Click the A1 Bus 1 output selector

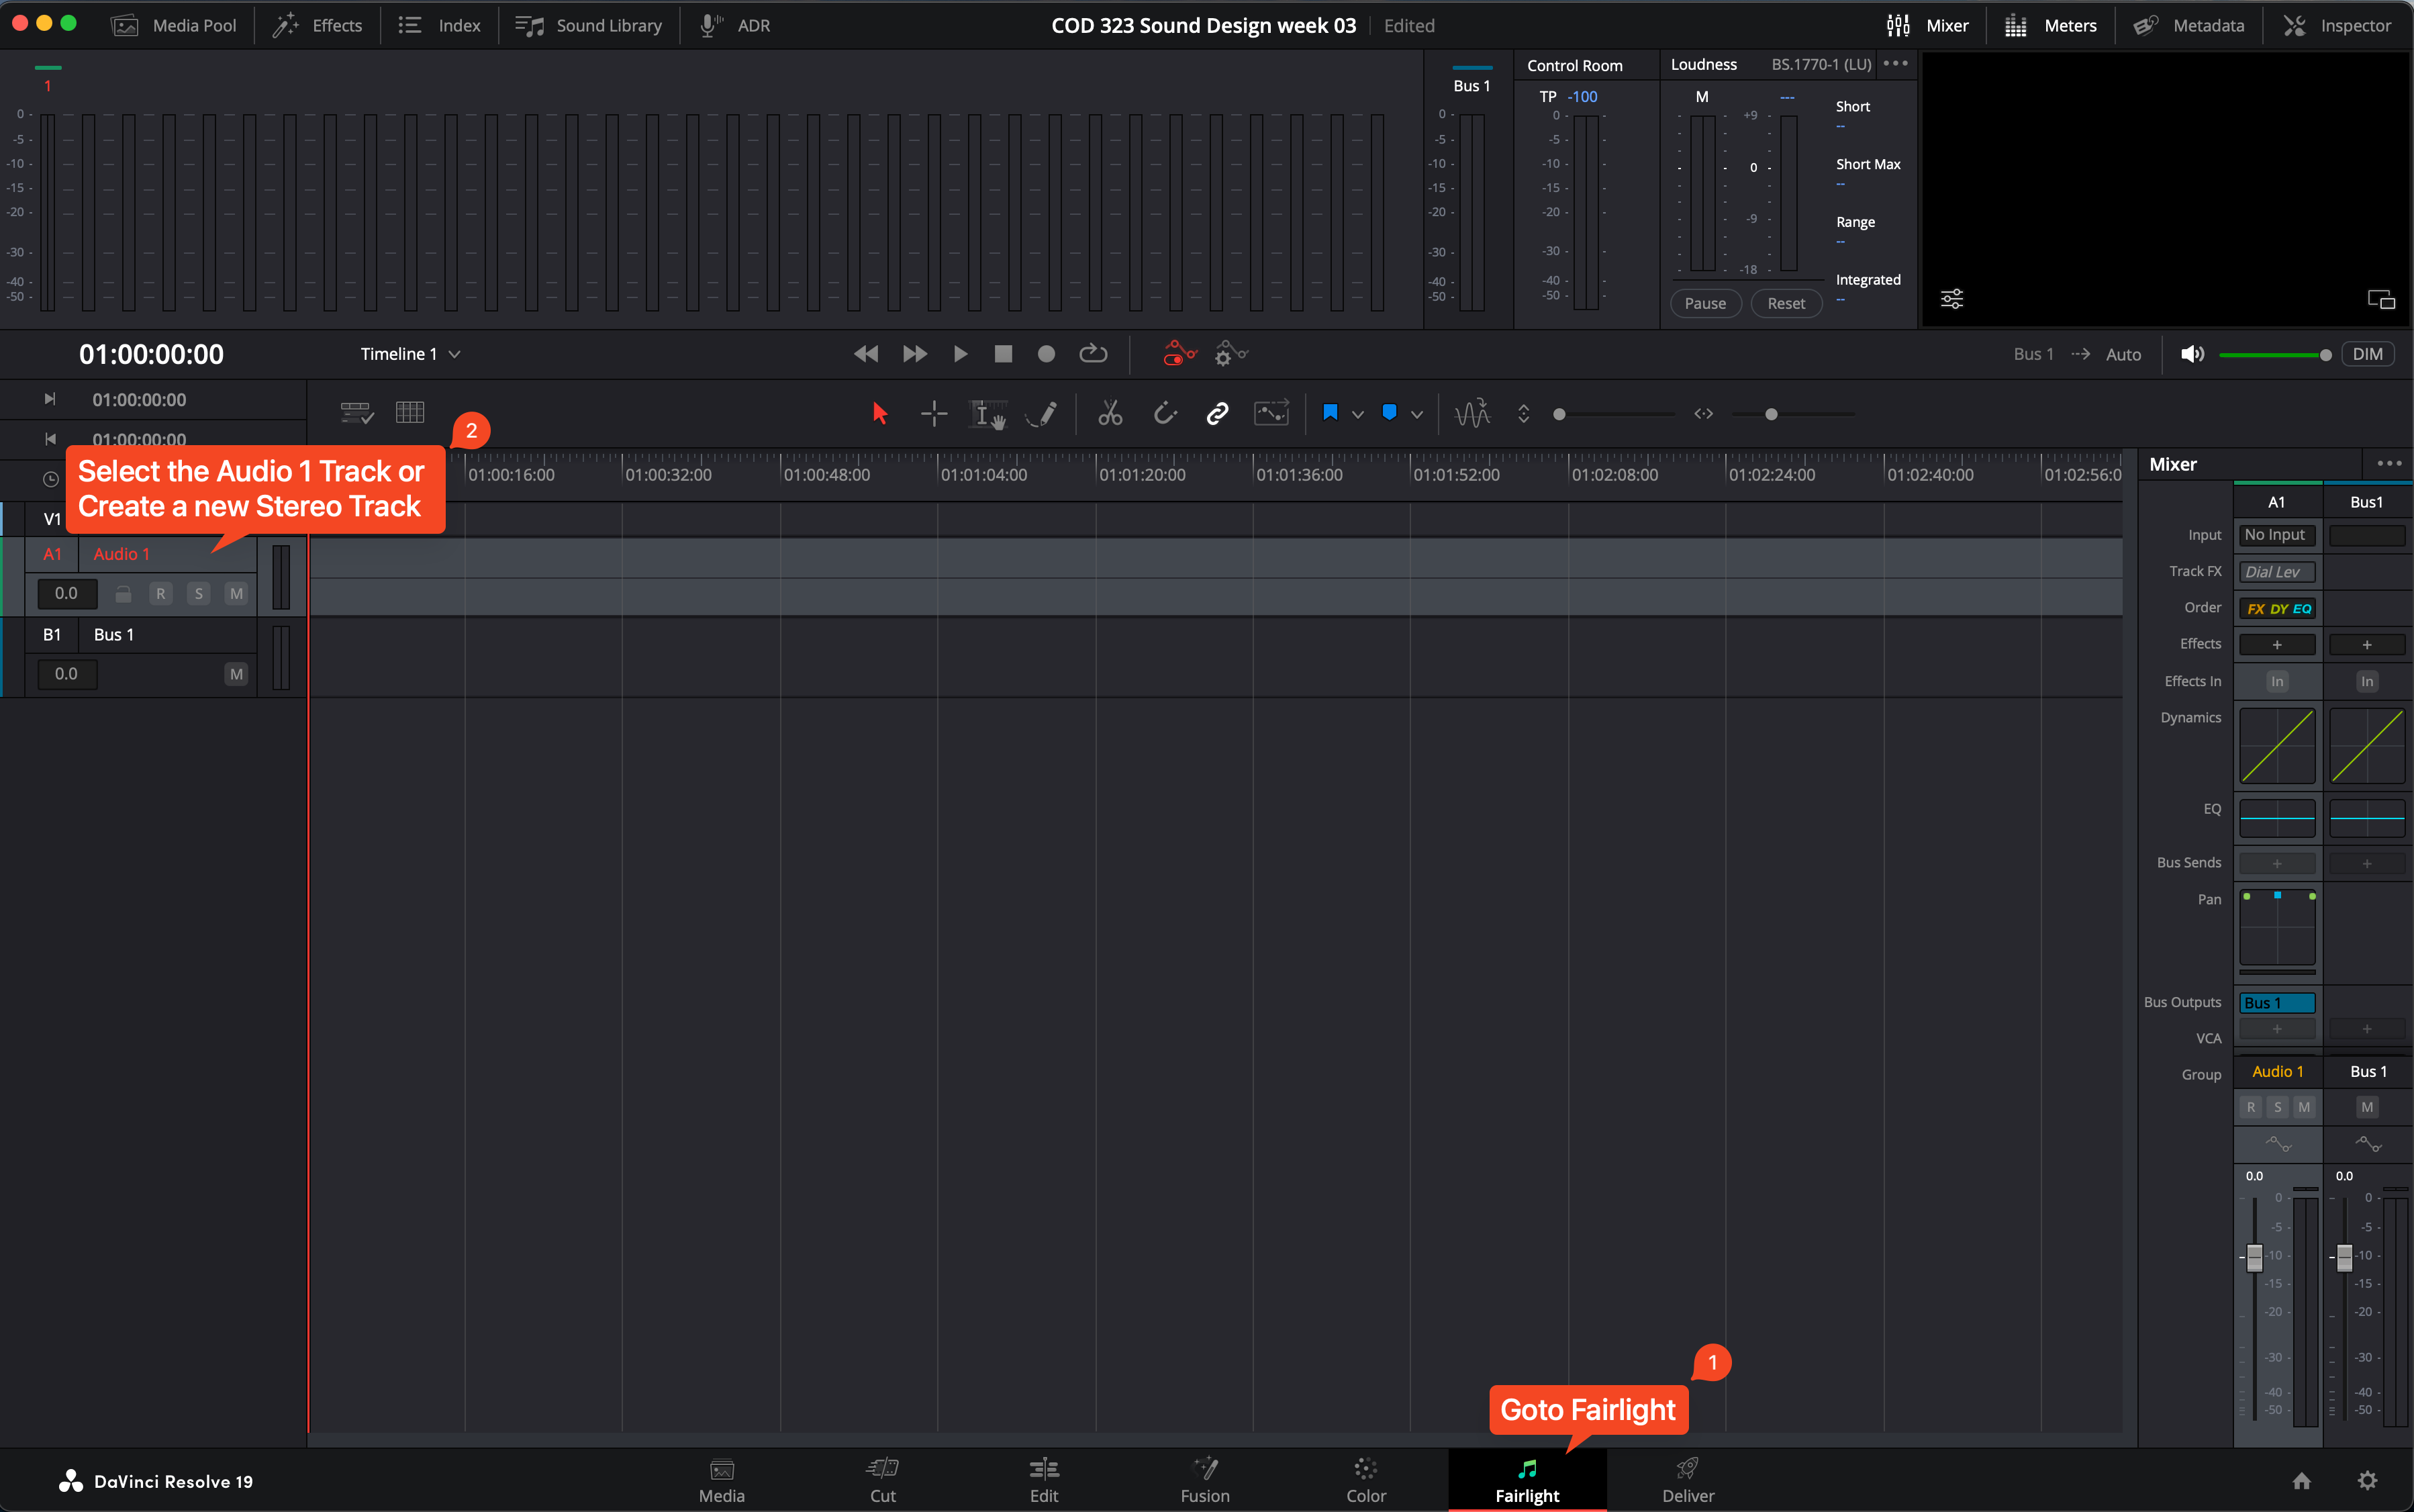2277,1003
